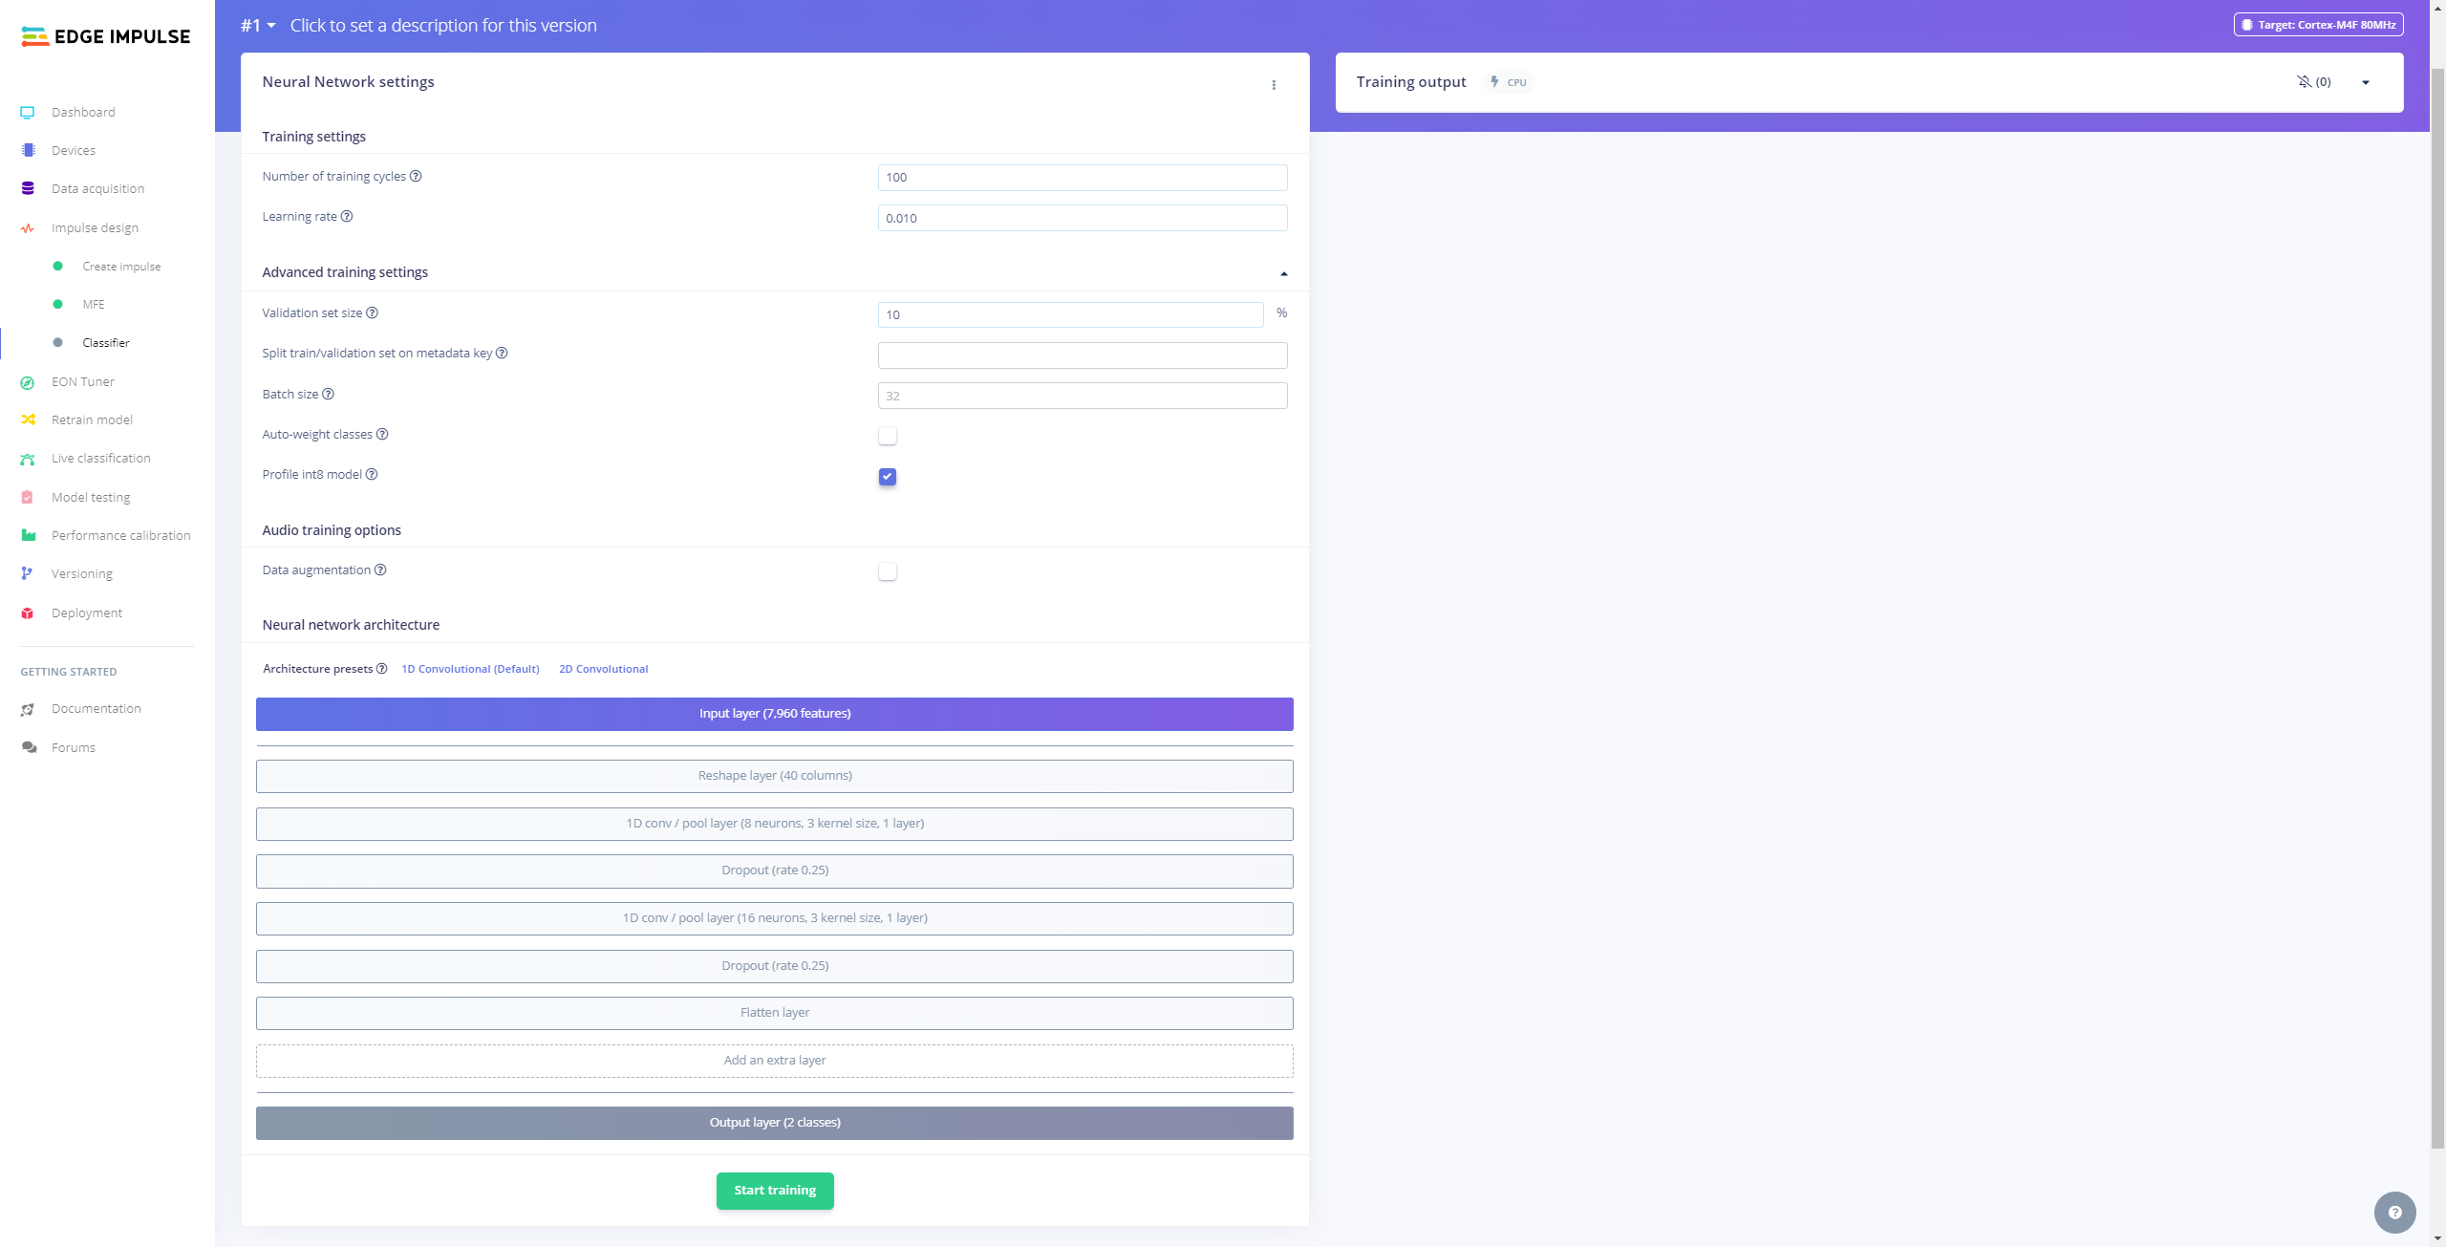Enable Auto-weight classes checkbox

(888, 436)
